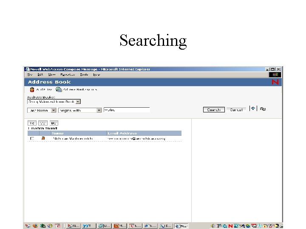The image size is (306, 229).
Task: Click the email address in the result row
Action: (136, 139)
